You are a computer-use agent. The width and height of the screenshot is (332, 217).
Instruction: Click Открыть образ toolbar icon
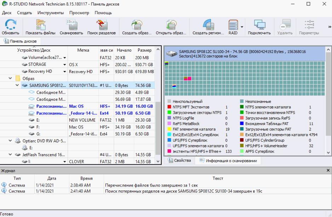click(171, 27)
